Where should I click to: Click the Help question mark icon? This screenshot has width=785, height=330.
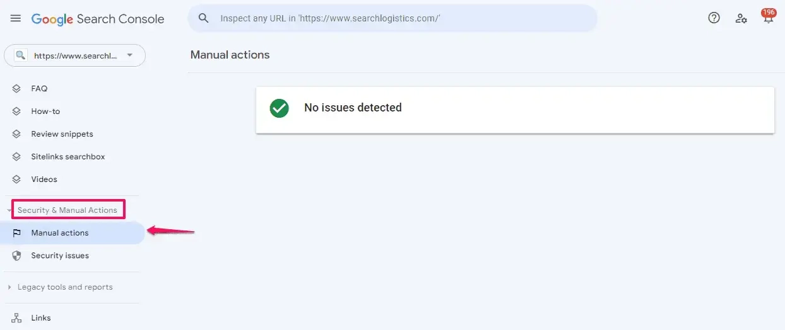point(714,18)
